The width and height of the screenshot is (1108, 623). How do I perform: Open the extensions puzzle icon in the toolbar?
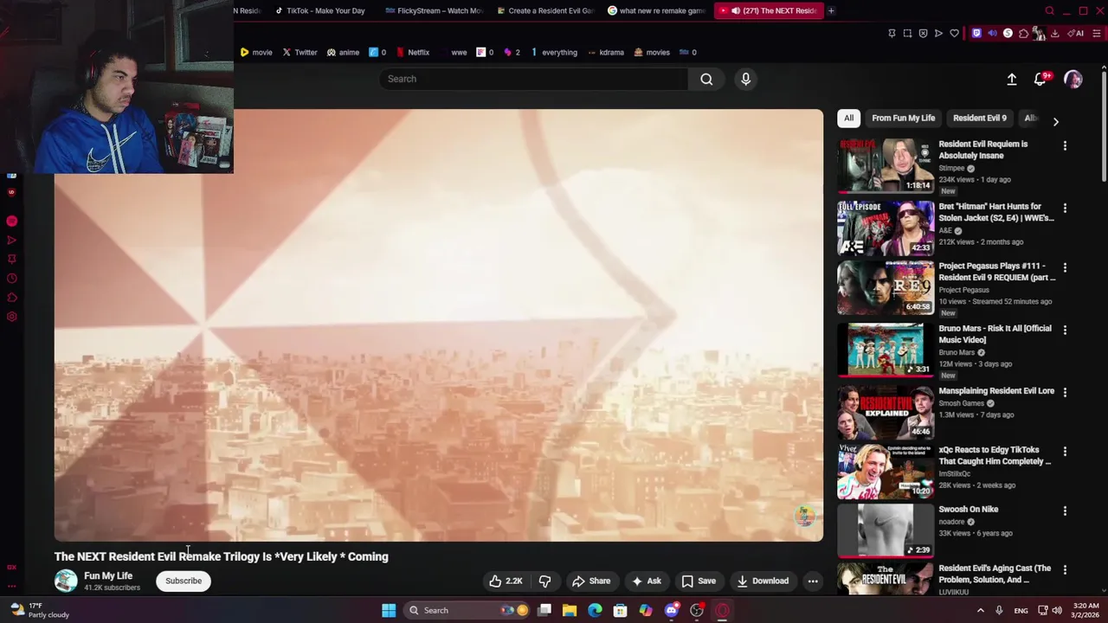click(x=1023, y=34)
